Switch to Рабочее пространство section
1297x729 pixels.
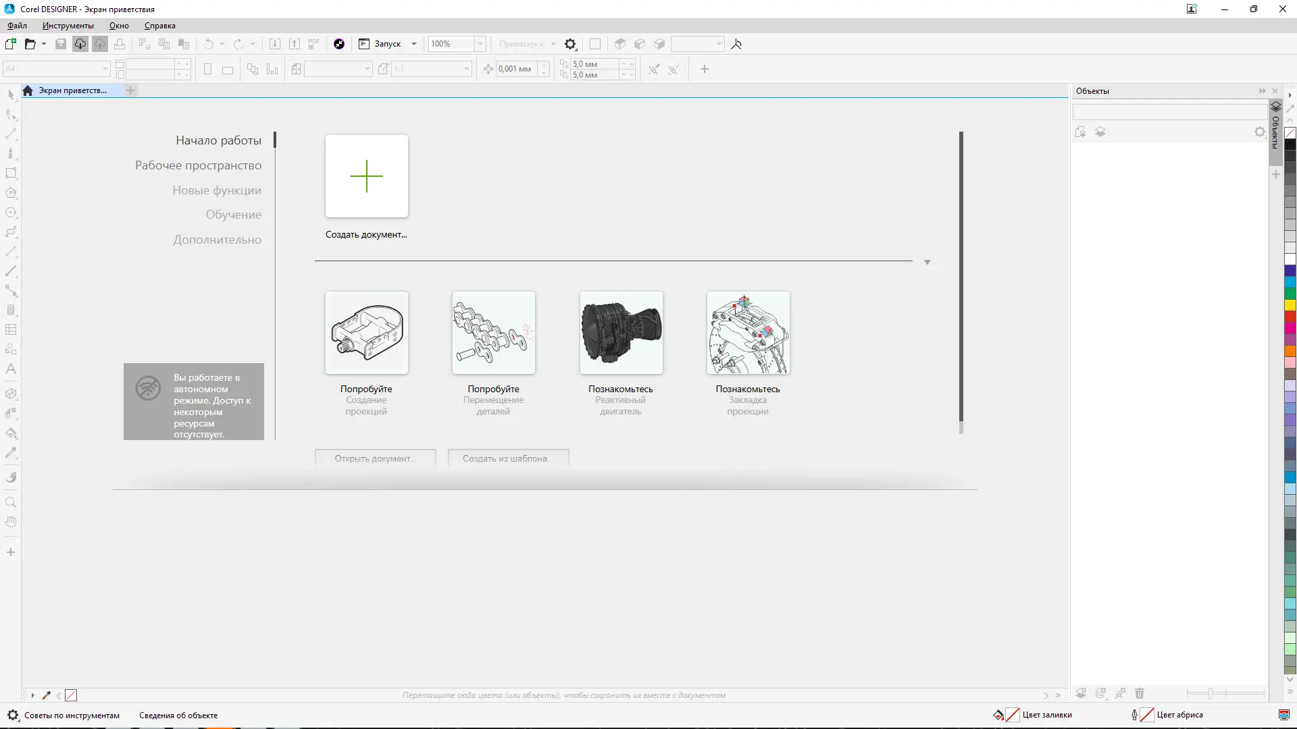[x=198, y=165]
